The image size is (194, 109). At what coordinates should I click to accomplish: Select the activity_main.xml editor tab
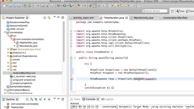point(82,18)
